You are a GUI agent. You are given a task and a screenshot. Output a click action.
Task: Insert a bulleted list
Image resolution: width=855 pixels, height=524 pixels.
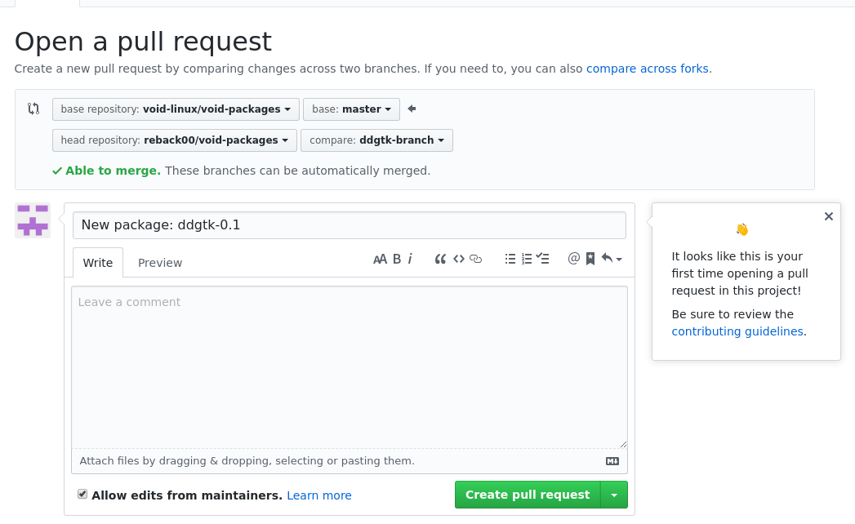[x=510, y=260]
